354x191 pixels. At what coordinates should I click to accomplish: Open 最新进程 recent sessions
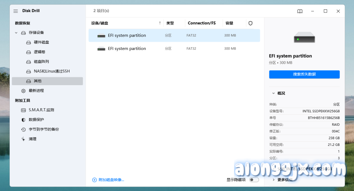36,91
